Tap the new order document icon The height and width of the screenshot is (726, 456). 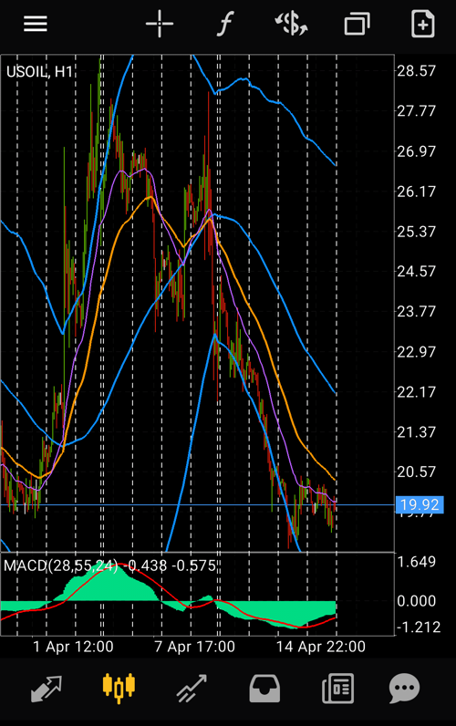(422, 24)
